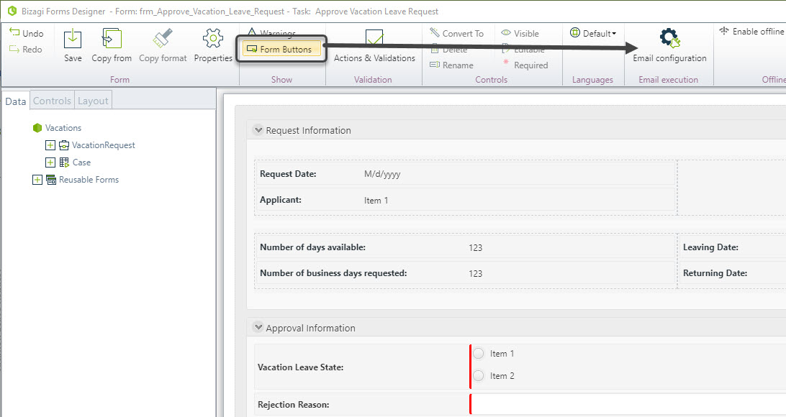The image size is (786, 417).
Task: Click the Request Date field
Action: [466, 174]
